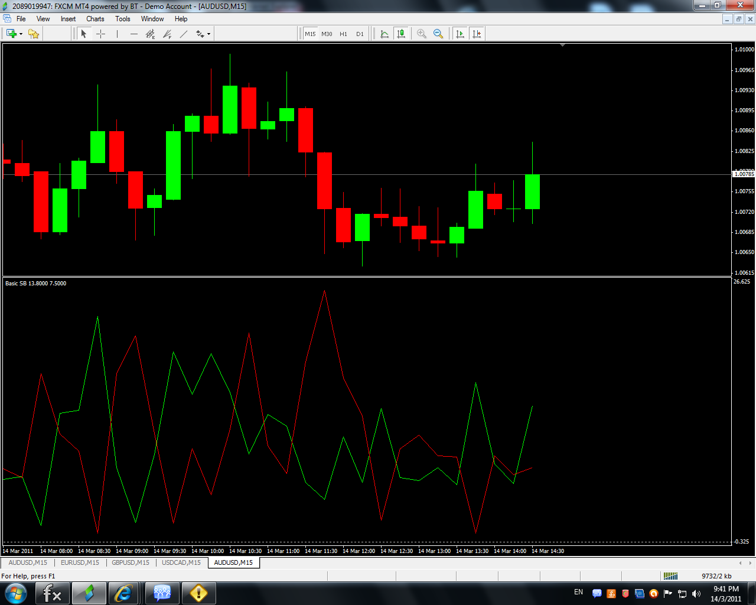Switch to line chart view
The image size is (756, 605).
click(384, 34)
